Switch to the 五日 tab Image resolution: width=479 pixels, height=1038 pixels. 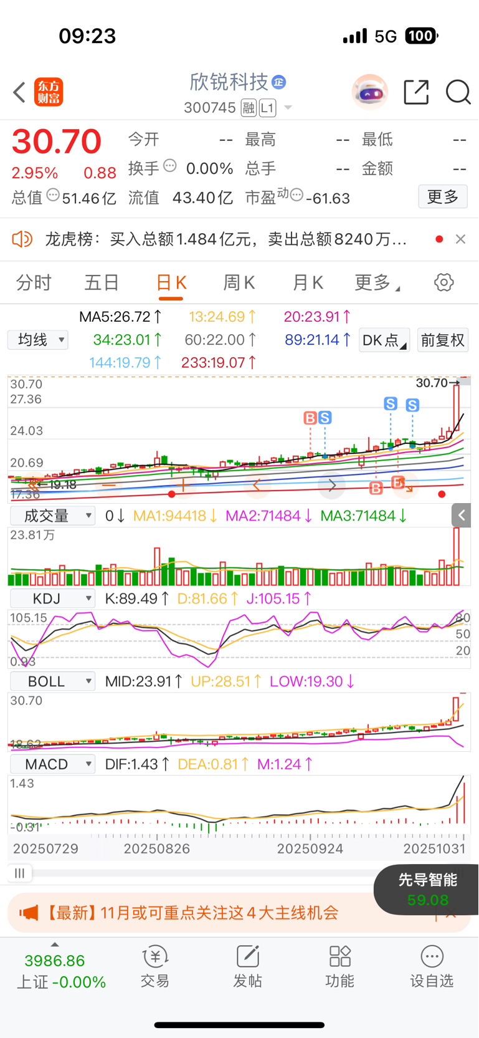coord(102,282)
